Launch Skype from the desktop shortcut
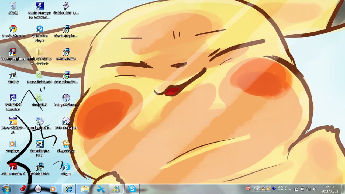 [66, 169]
